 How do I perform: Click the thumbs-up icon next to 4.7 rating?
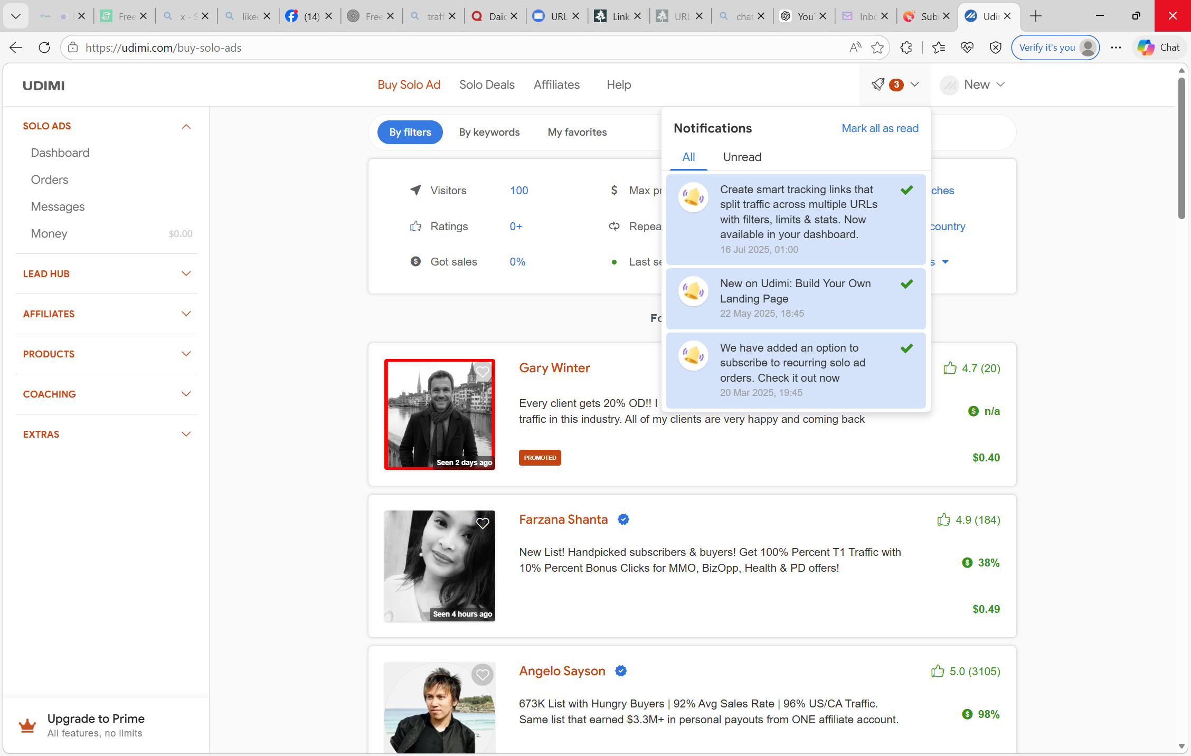[950, 368]
